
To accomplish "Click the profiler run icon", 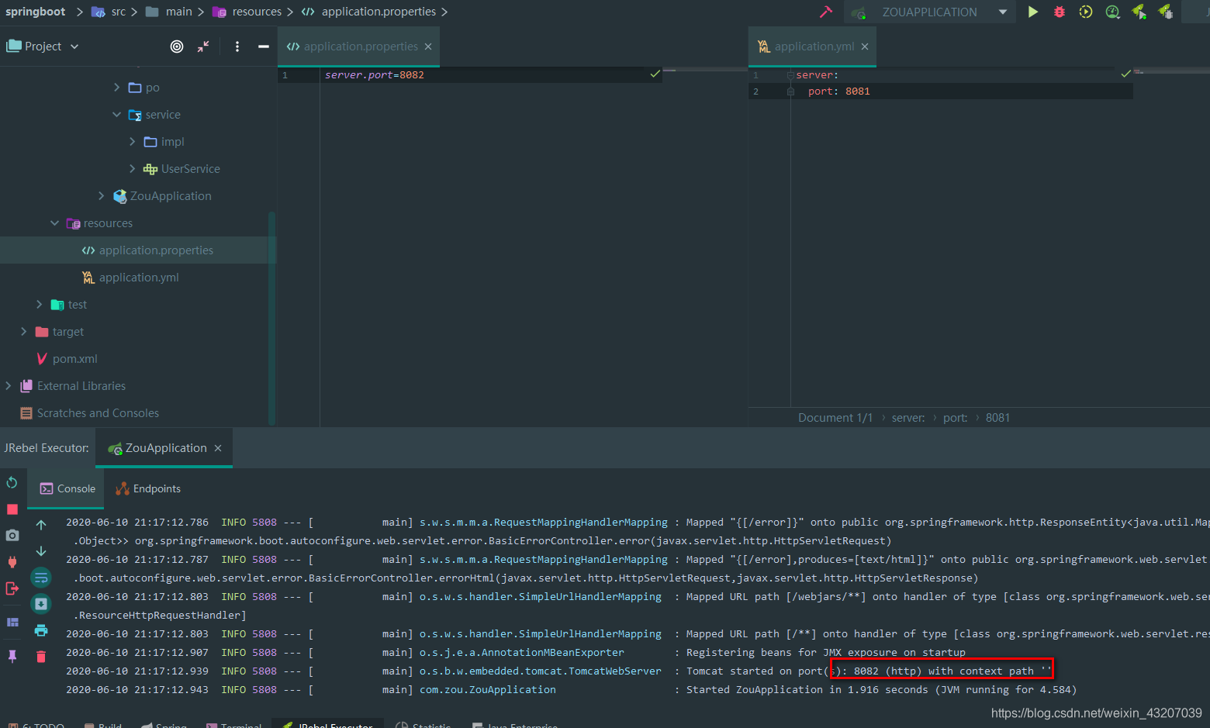I will pyautogui.click(x=1112, y=12).
